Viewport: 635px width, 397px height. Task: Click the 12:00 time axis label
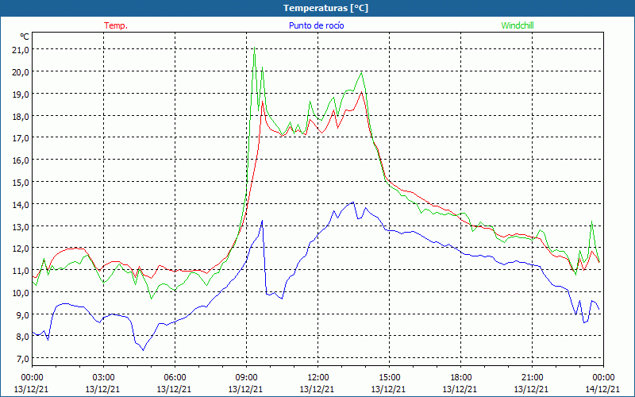point(318,378)
